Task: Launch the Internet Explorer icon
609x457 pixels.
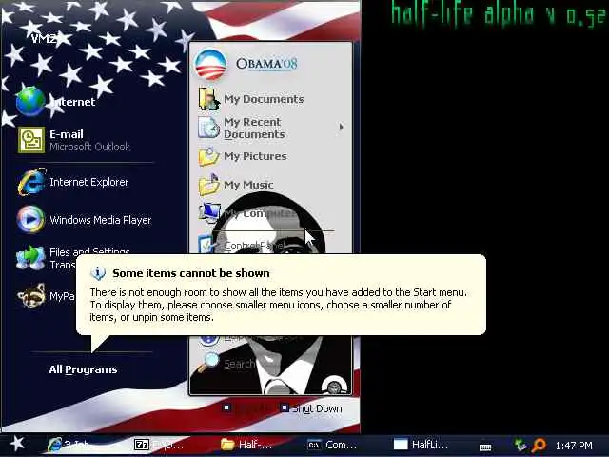Action: (x=31, y=182)
